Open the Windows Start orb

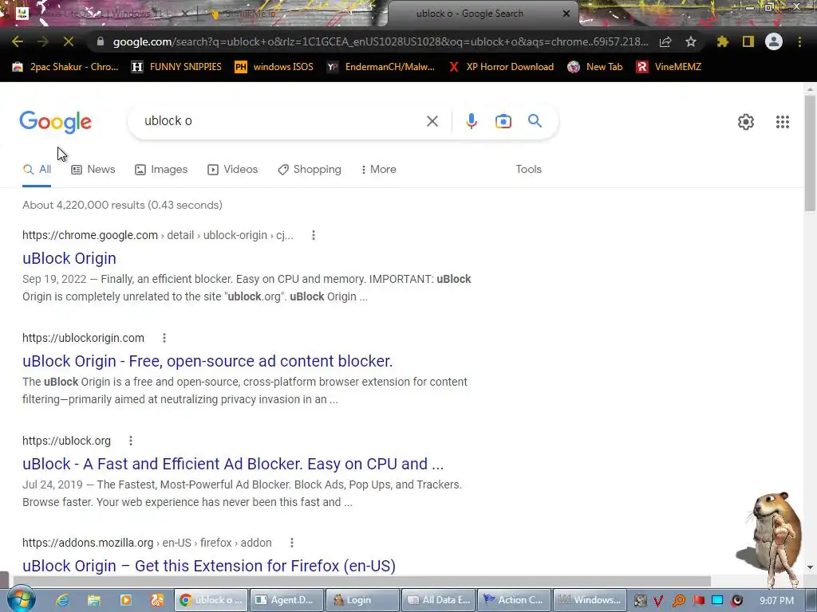tap(20, 599)
